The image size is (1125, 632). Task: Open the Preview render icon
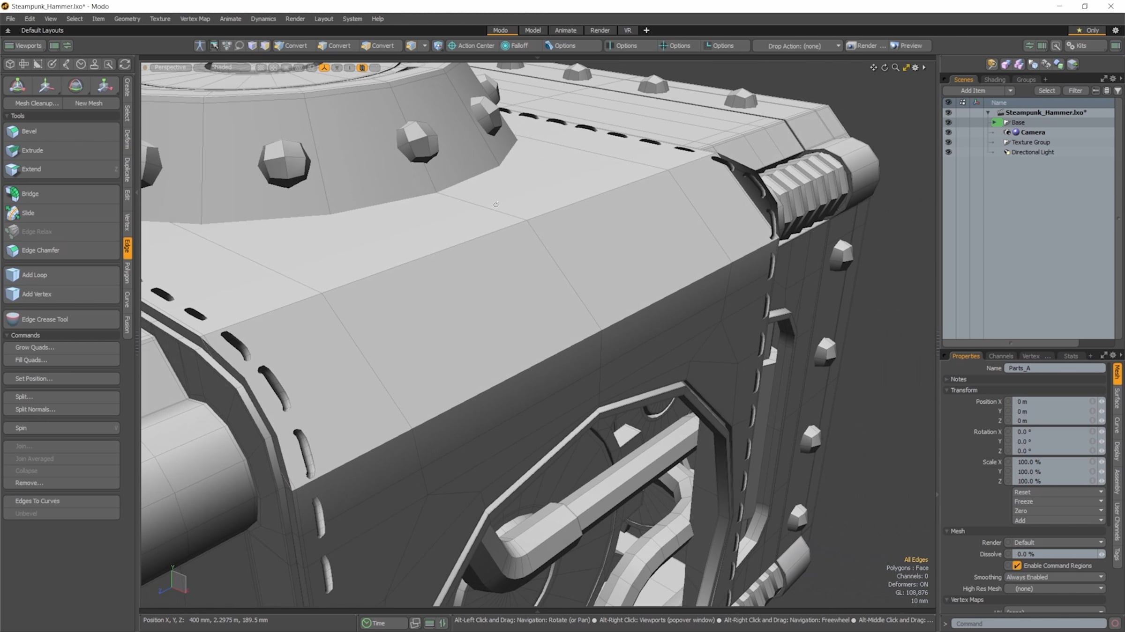pyautogui.click(x=894, y=45)
